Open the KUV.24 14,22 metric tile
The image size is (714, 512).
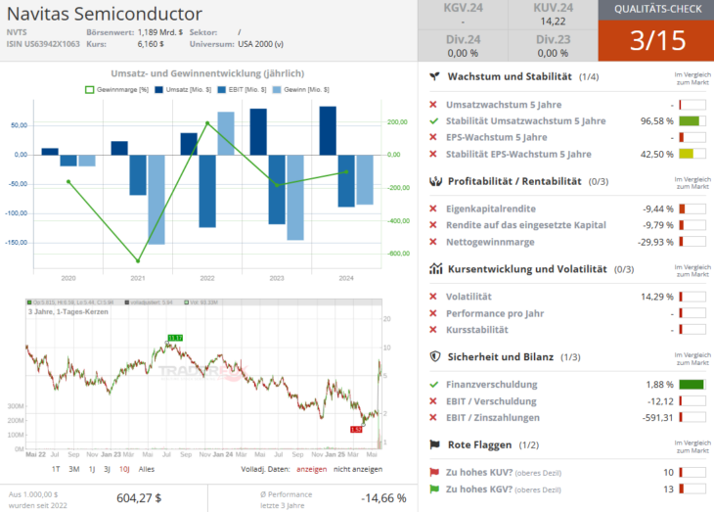[554, 15]
